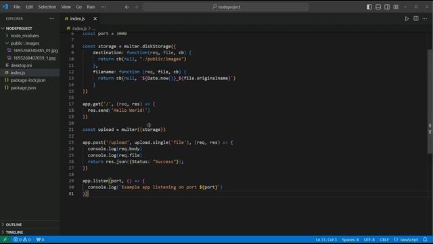Toggle primary side bar layout icon

(x=369, y=7)
